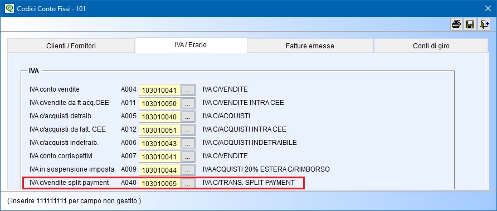Click the description IVA C/ACQUISTI INTRA CEE
Viewport: 497px width, 211px height.
coord(245,129)
